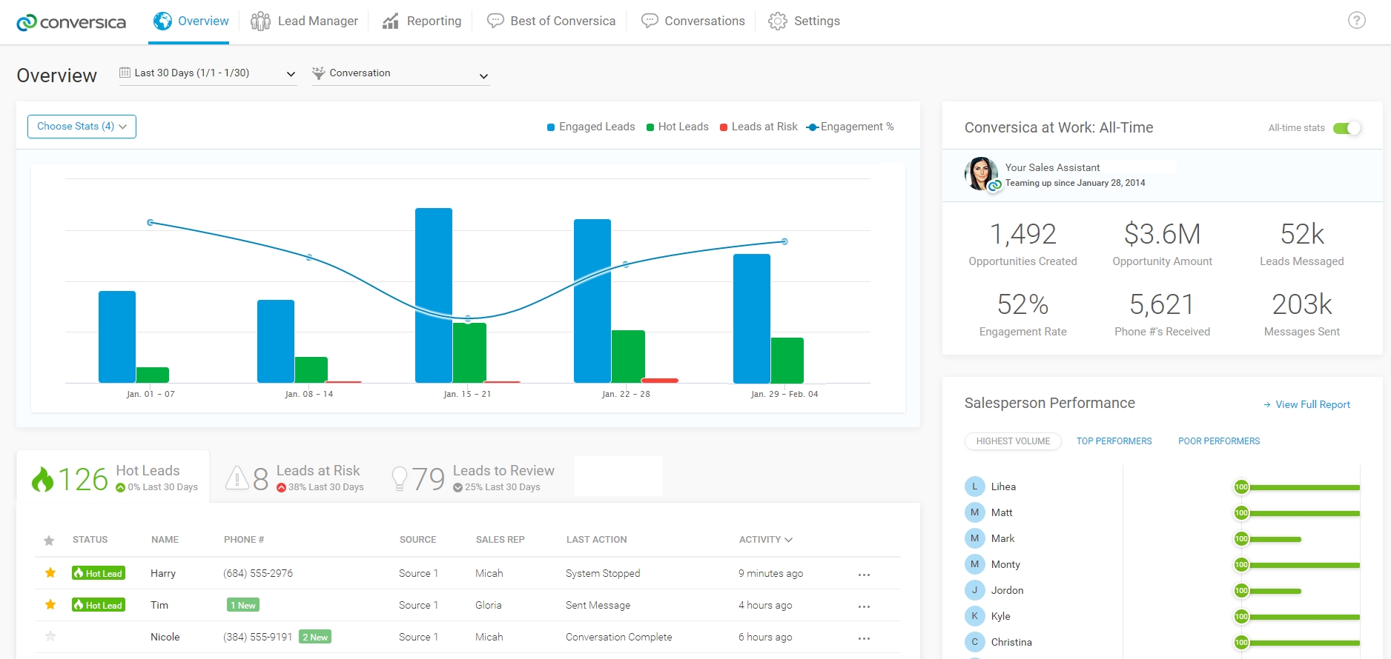Click the Hot Leads flame icon
Screen dimensions: 1391x659
[43, 480]
